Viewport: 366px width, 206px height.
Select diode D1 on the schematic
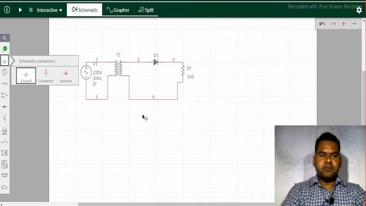(156, 62)
